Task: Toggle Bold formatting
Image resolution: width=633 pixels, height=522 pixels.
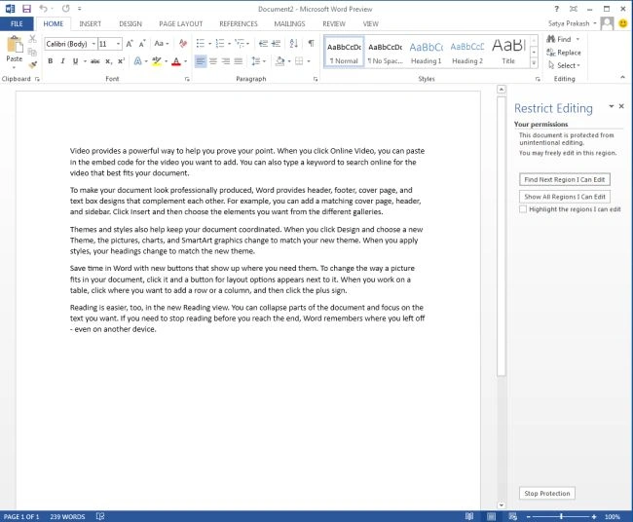Action: point(50,61)
